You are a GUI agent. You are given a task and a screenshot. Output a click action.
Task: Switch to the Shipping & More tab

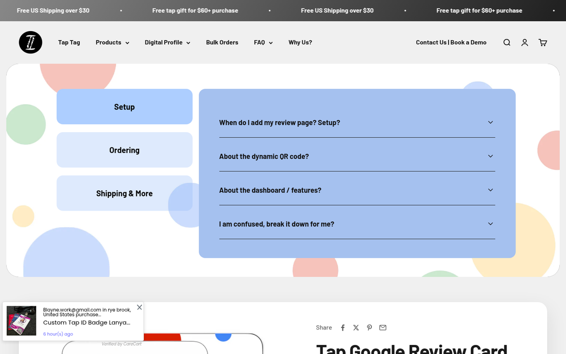click(x=125, y=194)
